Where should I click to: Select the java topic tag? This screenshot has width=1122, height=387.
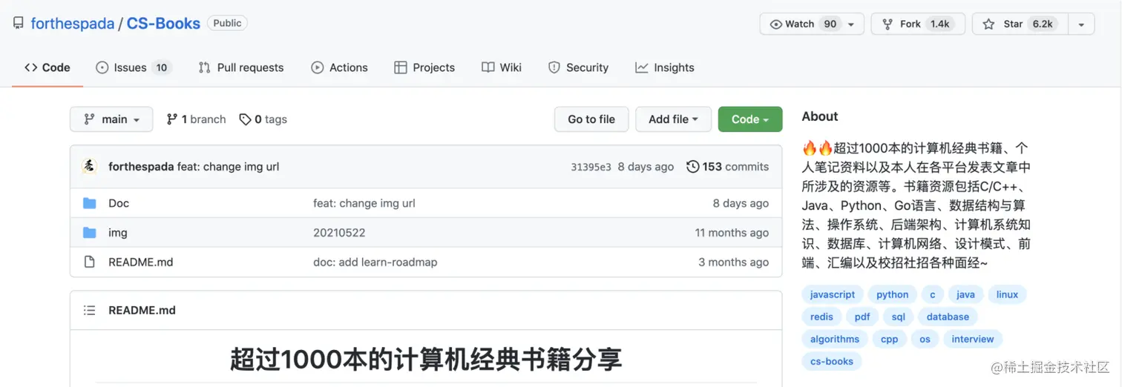[965, 294]
